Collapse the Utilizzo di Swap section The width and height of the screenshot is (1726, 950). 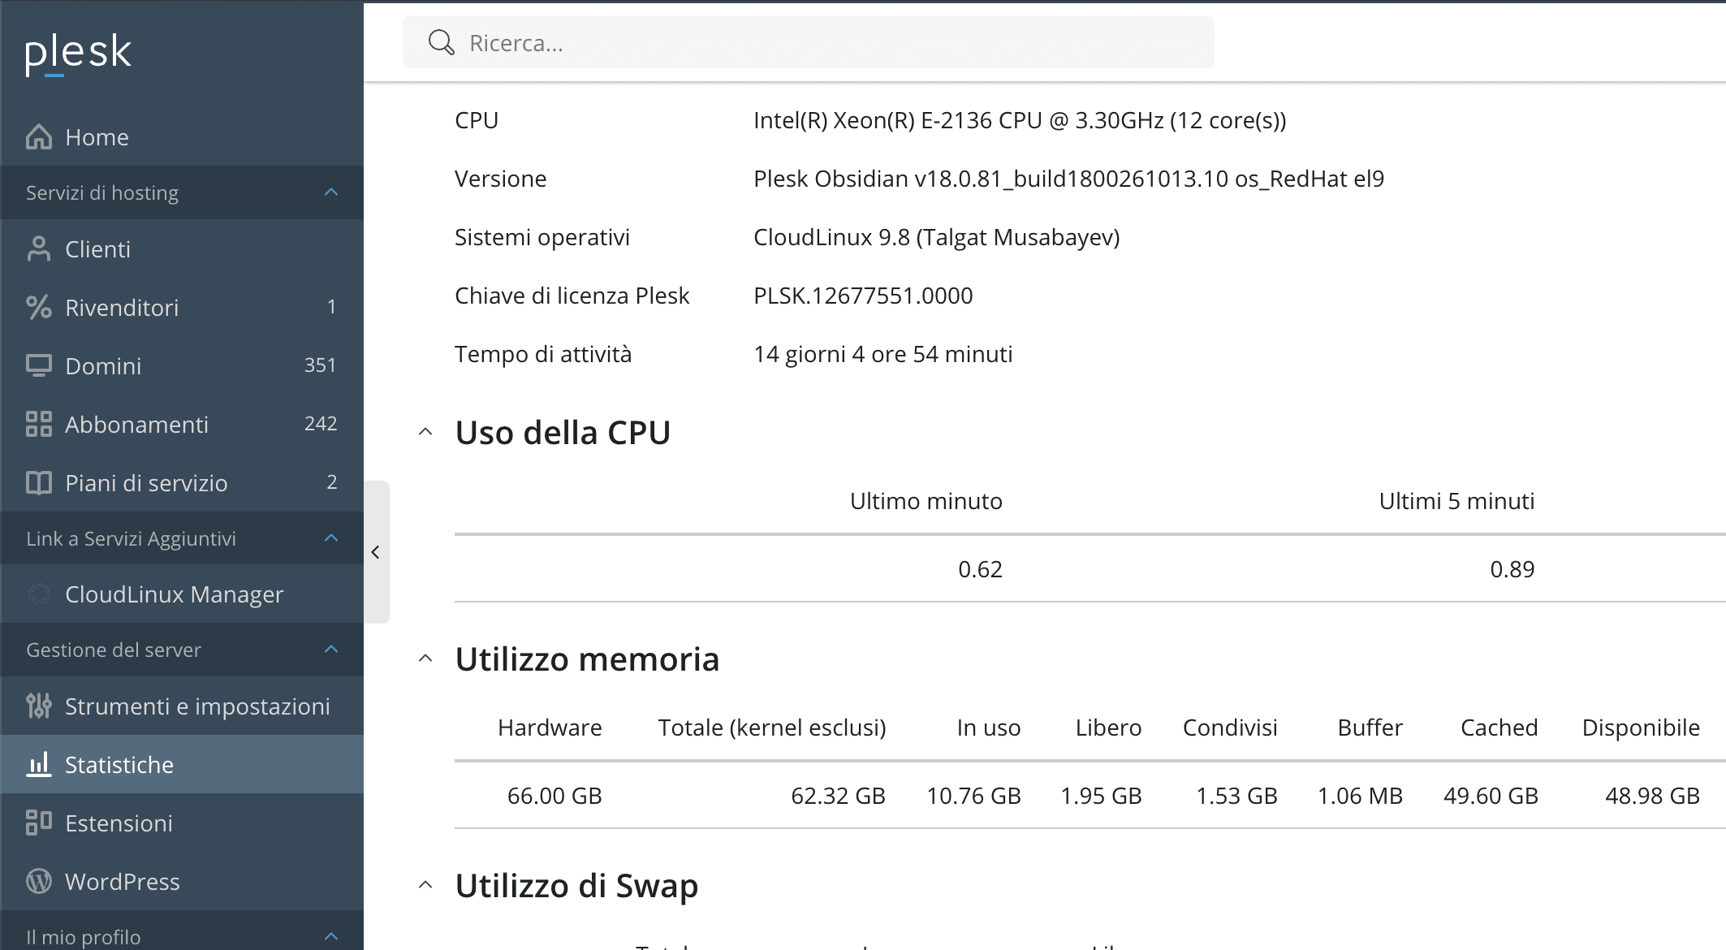coord(425,885)
